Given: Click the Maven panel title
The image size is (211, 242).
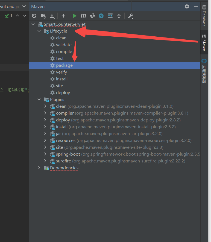Looking at the screenshot, I should tap(38, 7).
